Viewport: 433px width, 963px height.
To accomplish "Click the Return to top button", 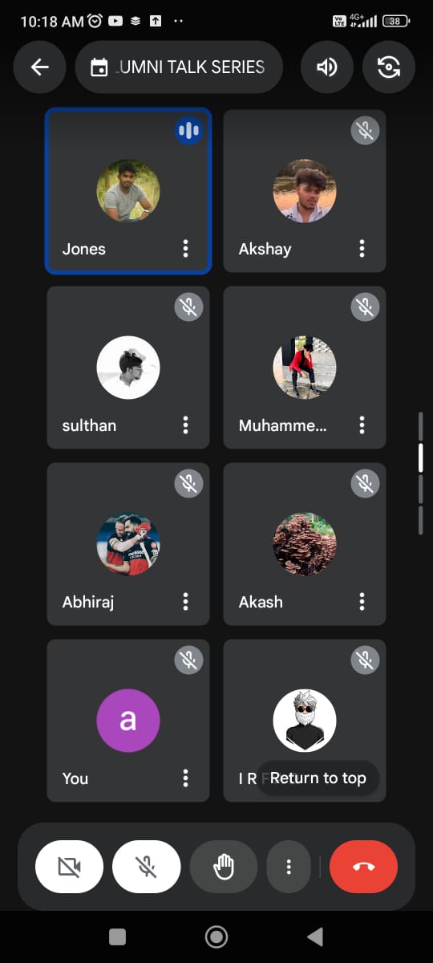I will coord(318,778).
